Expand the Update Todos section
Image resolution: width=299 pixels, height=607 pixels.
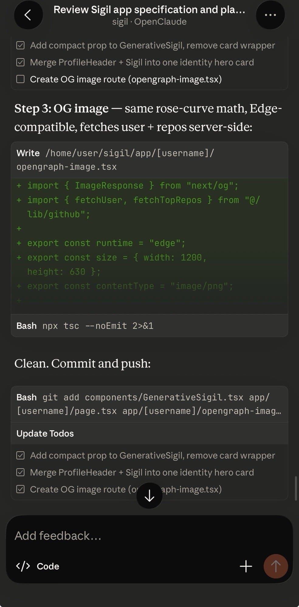click(44, 433)
